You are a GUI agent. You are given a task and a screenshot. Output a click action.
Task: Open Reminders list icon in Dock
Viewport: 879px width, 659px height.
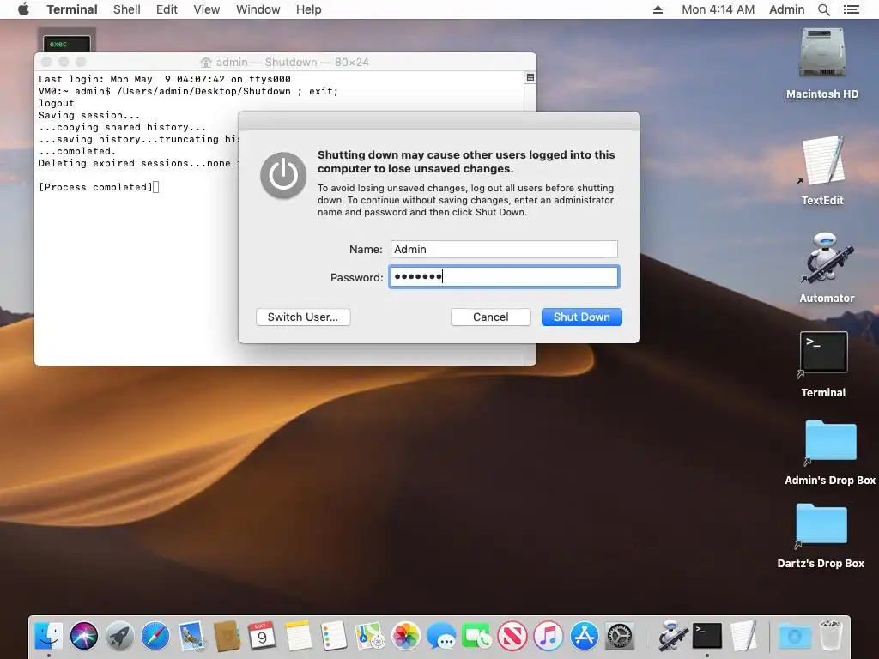(334, 636)
